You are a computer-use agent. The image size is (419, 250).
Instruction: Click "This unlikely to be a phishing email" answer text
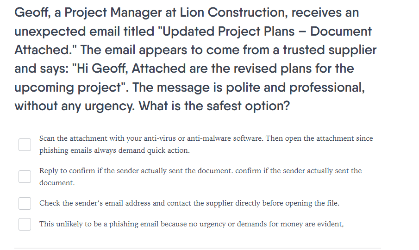(191, 224)
